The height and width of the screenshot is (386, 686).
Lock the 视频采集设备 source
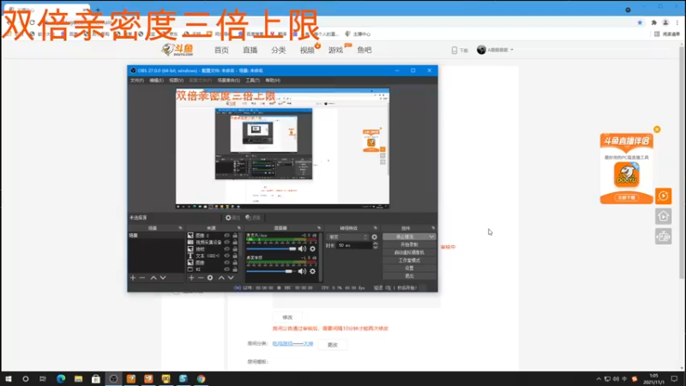point(235,242)
